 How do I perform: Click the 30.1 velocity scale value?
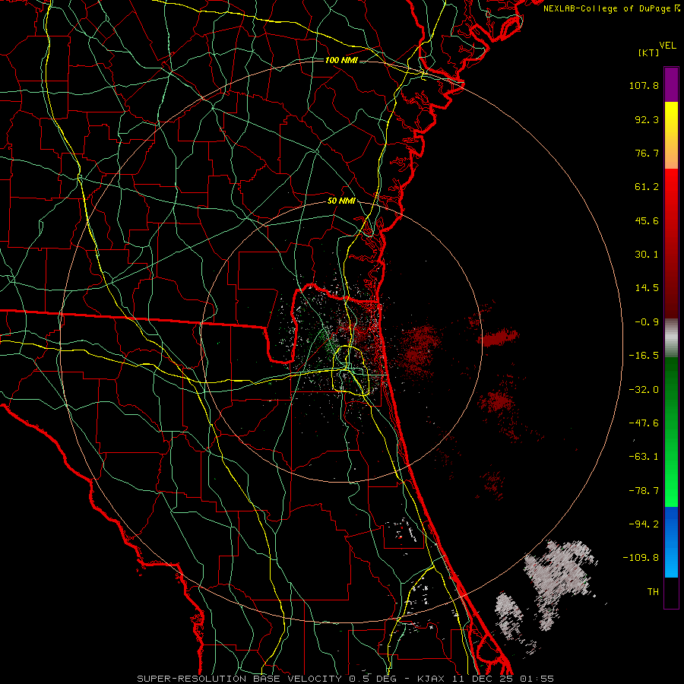tap(647, 255)
